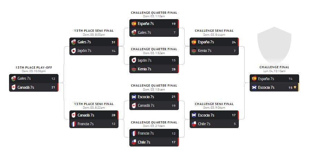Click Japan flag in Japón vs Kenia quarter final

pyautogui.click(x=134, y=60)
